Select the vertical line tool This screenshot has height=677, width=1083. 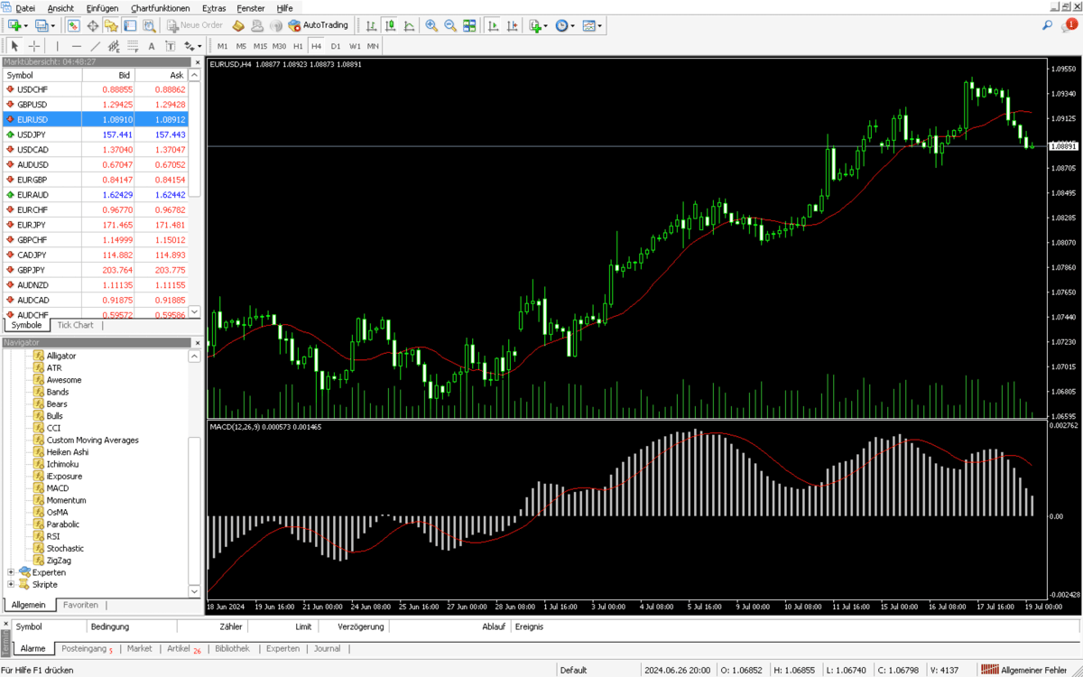[x=57, y=46]
